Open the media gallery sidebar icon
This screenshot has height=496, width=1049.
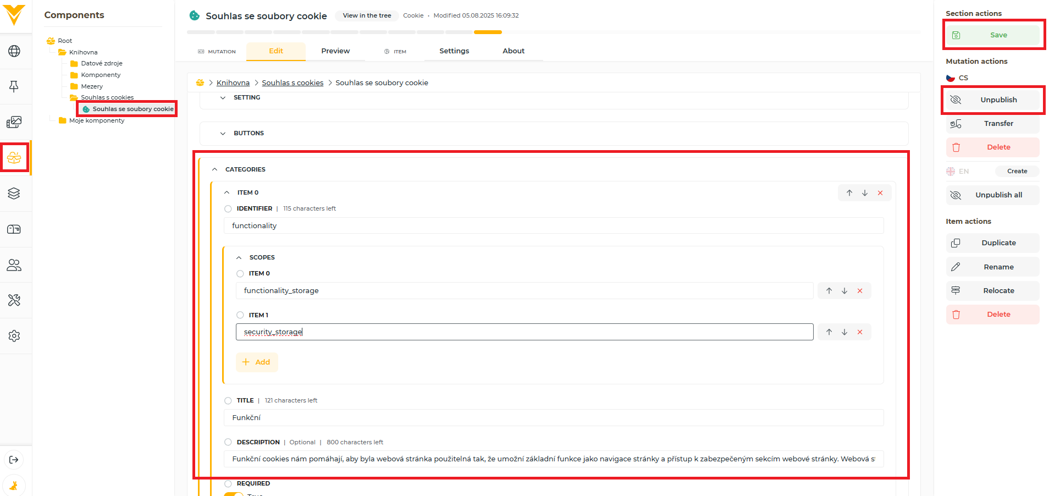(14, 122)
